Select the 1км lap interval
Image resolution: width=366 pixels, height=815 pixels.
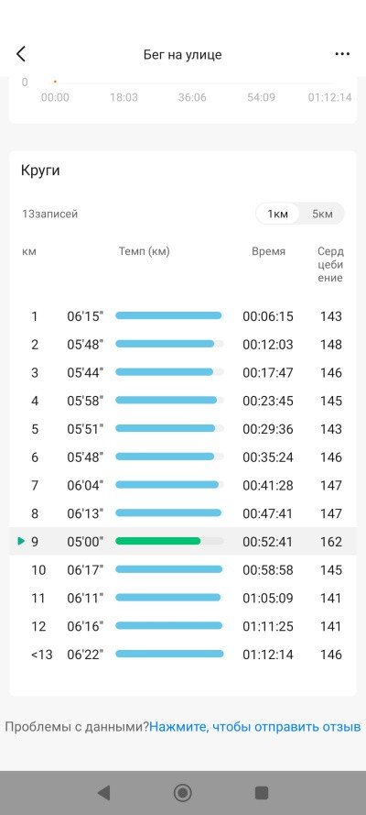pos(277,214)
